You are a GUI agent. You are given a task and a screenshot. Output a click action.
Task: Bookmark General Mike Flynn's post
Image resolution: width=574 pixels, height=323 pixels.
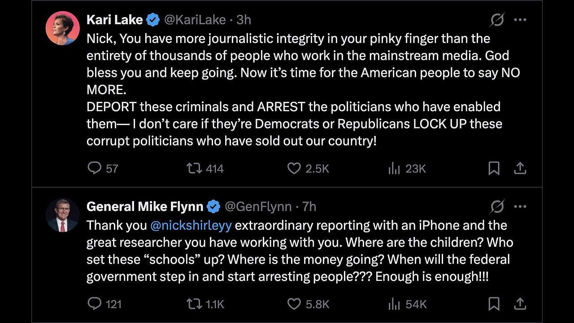tap(494, 304)
